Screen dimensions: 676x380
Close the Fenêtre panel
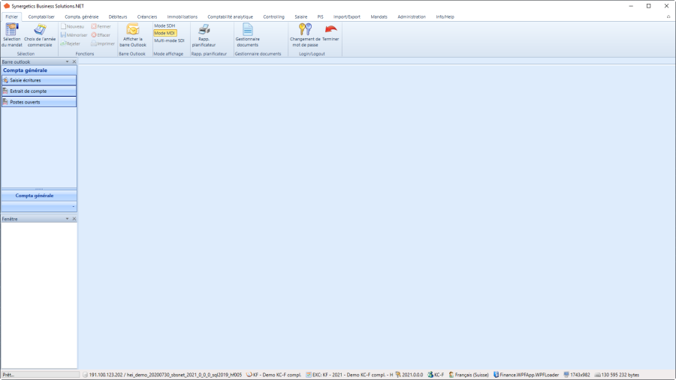[74, 219]
